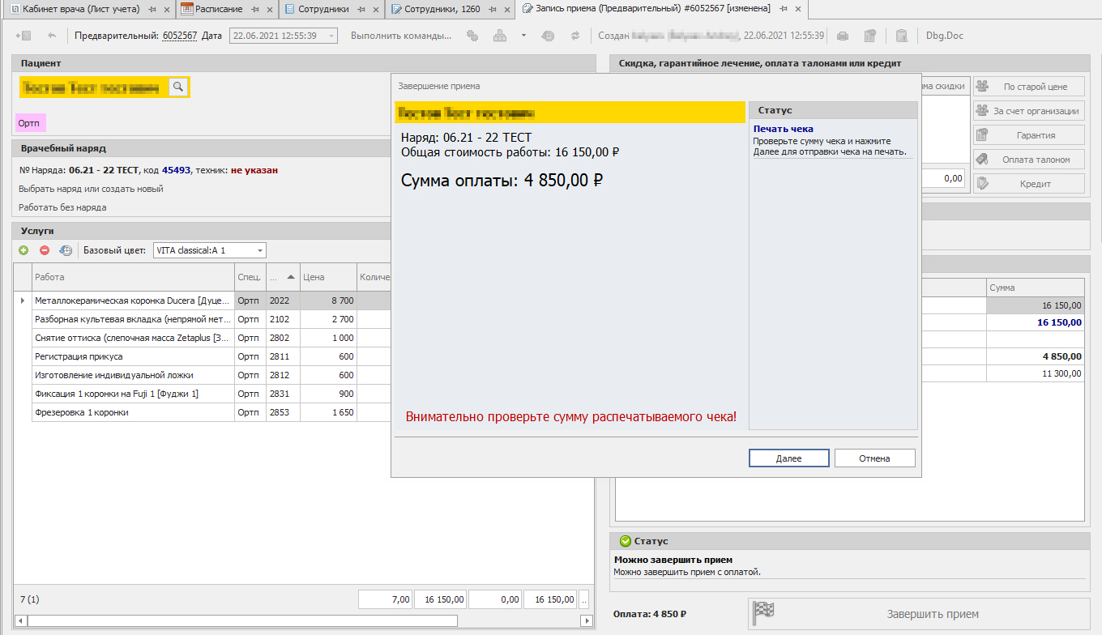
Task: Pin the Расписание tab
Action: (x=255, y=9)
